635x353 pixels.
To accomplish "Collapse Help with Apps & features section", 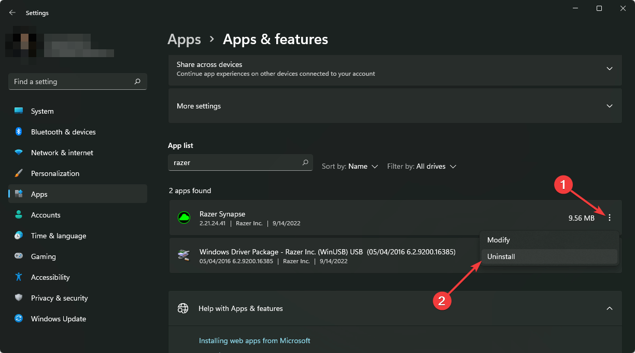I will pos(610,308).
